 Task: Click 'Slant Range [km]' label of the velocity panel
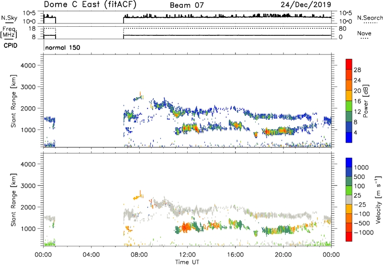tap(13, 200)
